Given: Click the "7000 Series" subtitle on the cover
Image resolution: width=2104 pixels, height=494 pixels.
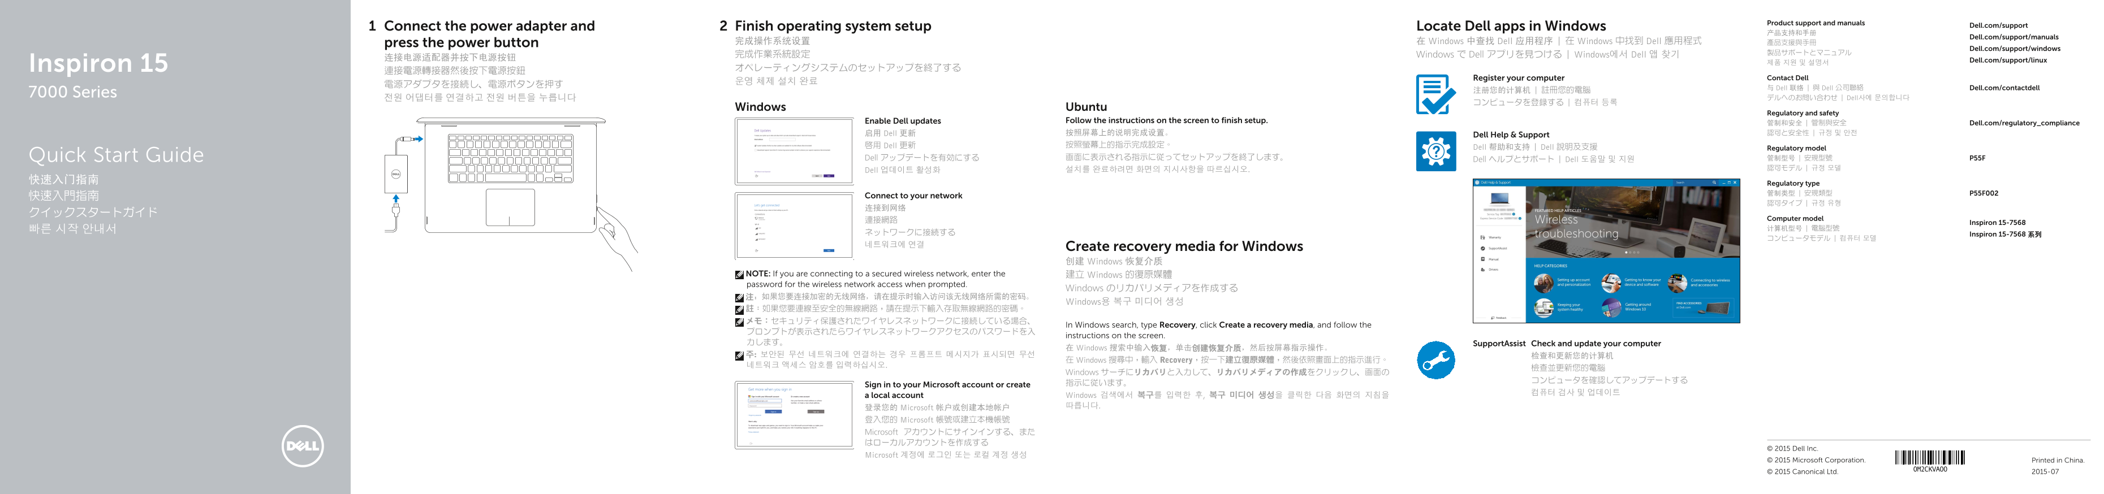Looking at the screenshot, I should [73, 92].
